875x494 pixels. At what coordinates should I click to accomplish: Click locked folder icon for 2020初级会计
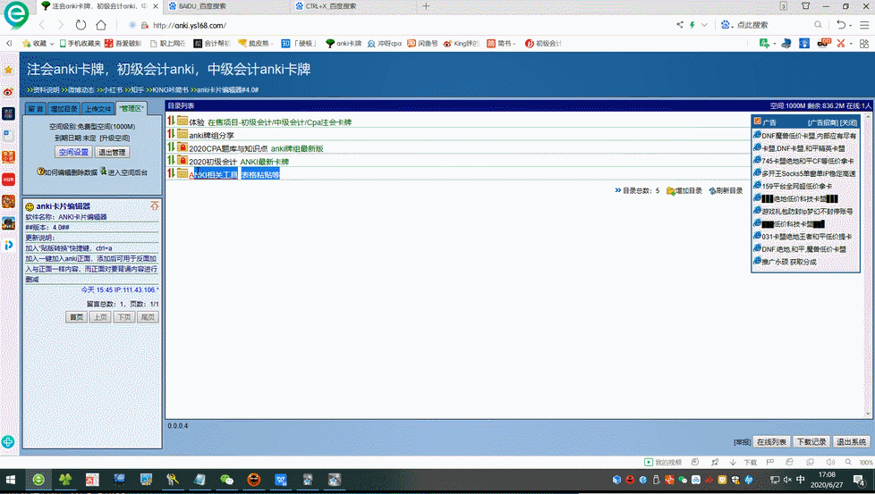183,161
